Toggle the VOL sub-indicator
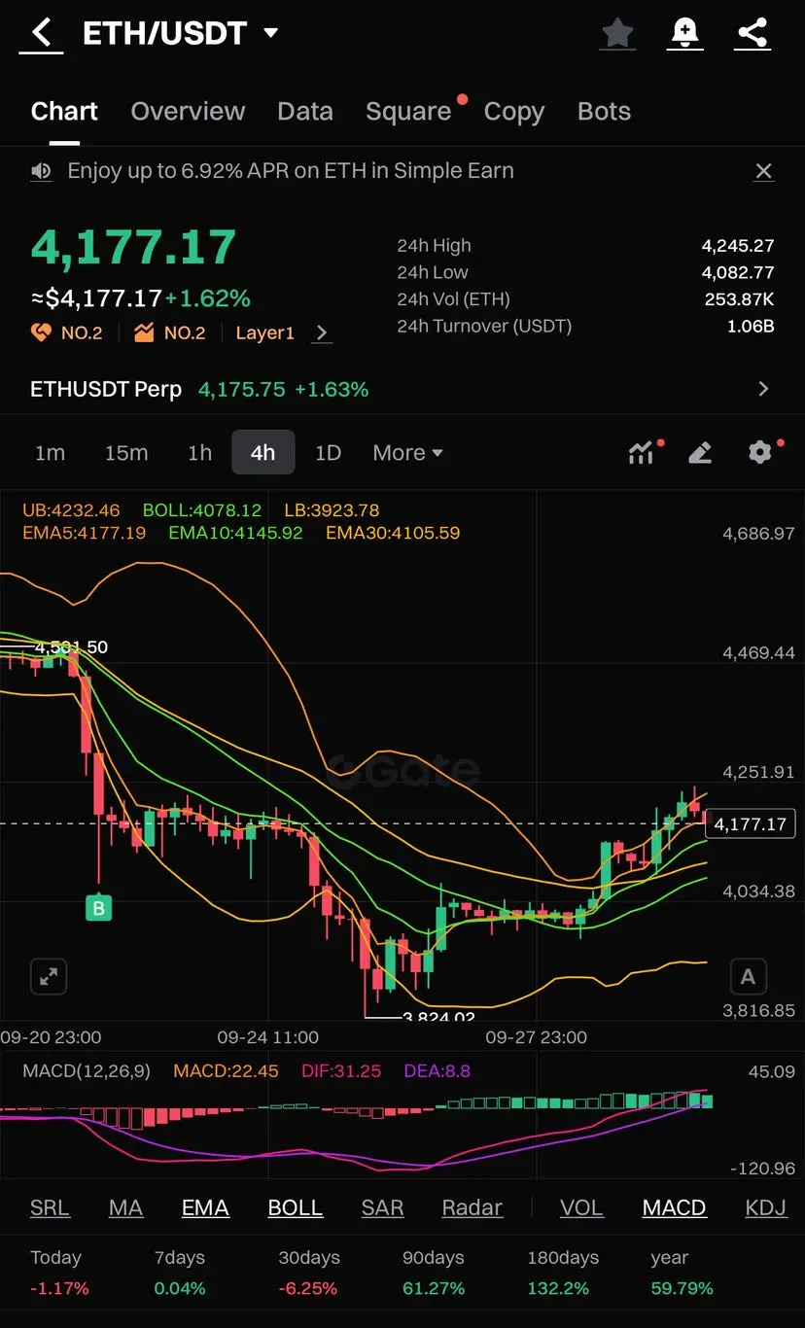Screen dimensions: 805x1328 click(x=581, y=1208)
